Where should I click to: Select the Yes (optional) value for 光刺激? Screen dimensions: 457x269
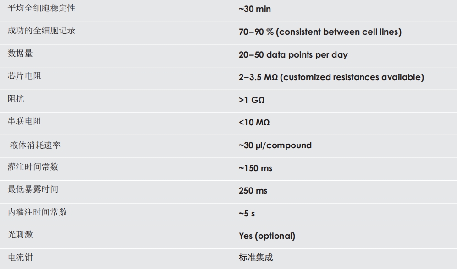click(267, 236)
